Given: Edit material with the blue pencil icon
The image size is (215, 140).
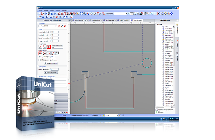Looking at the screenshot, I should (62, 26).
